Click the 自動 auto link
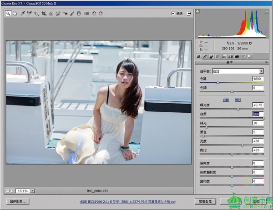 [x=226, y=100]
